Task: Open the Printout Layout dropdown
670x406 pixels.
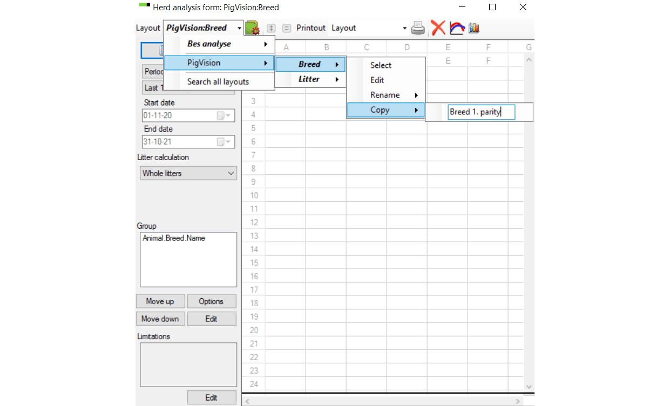Action: [369, 28]
